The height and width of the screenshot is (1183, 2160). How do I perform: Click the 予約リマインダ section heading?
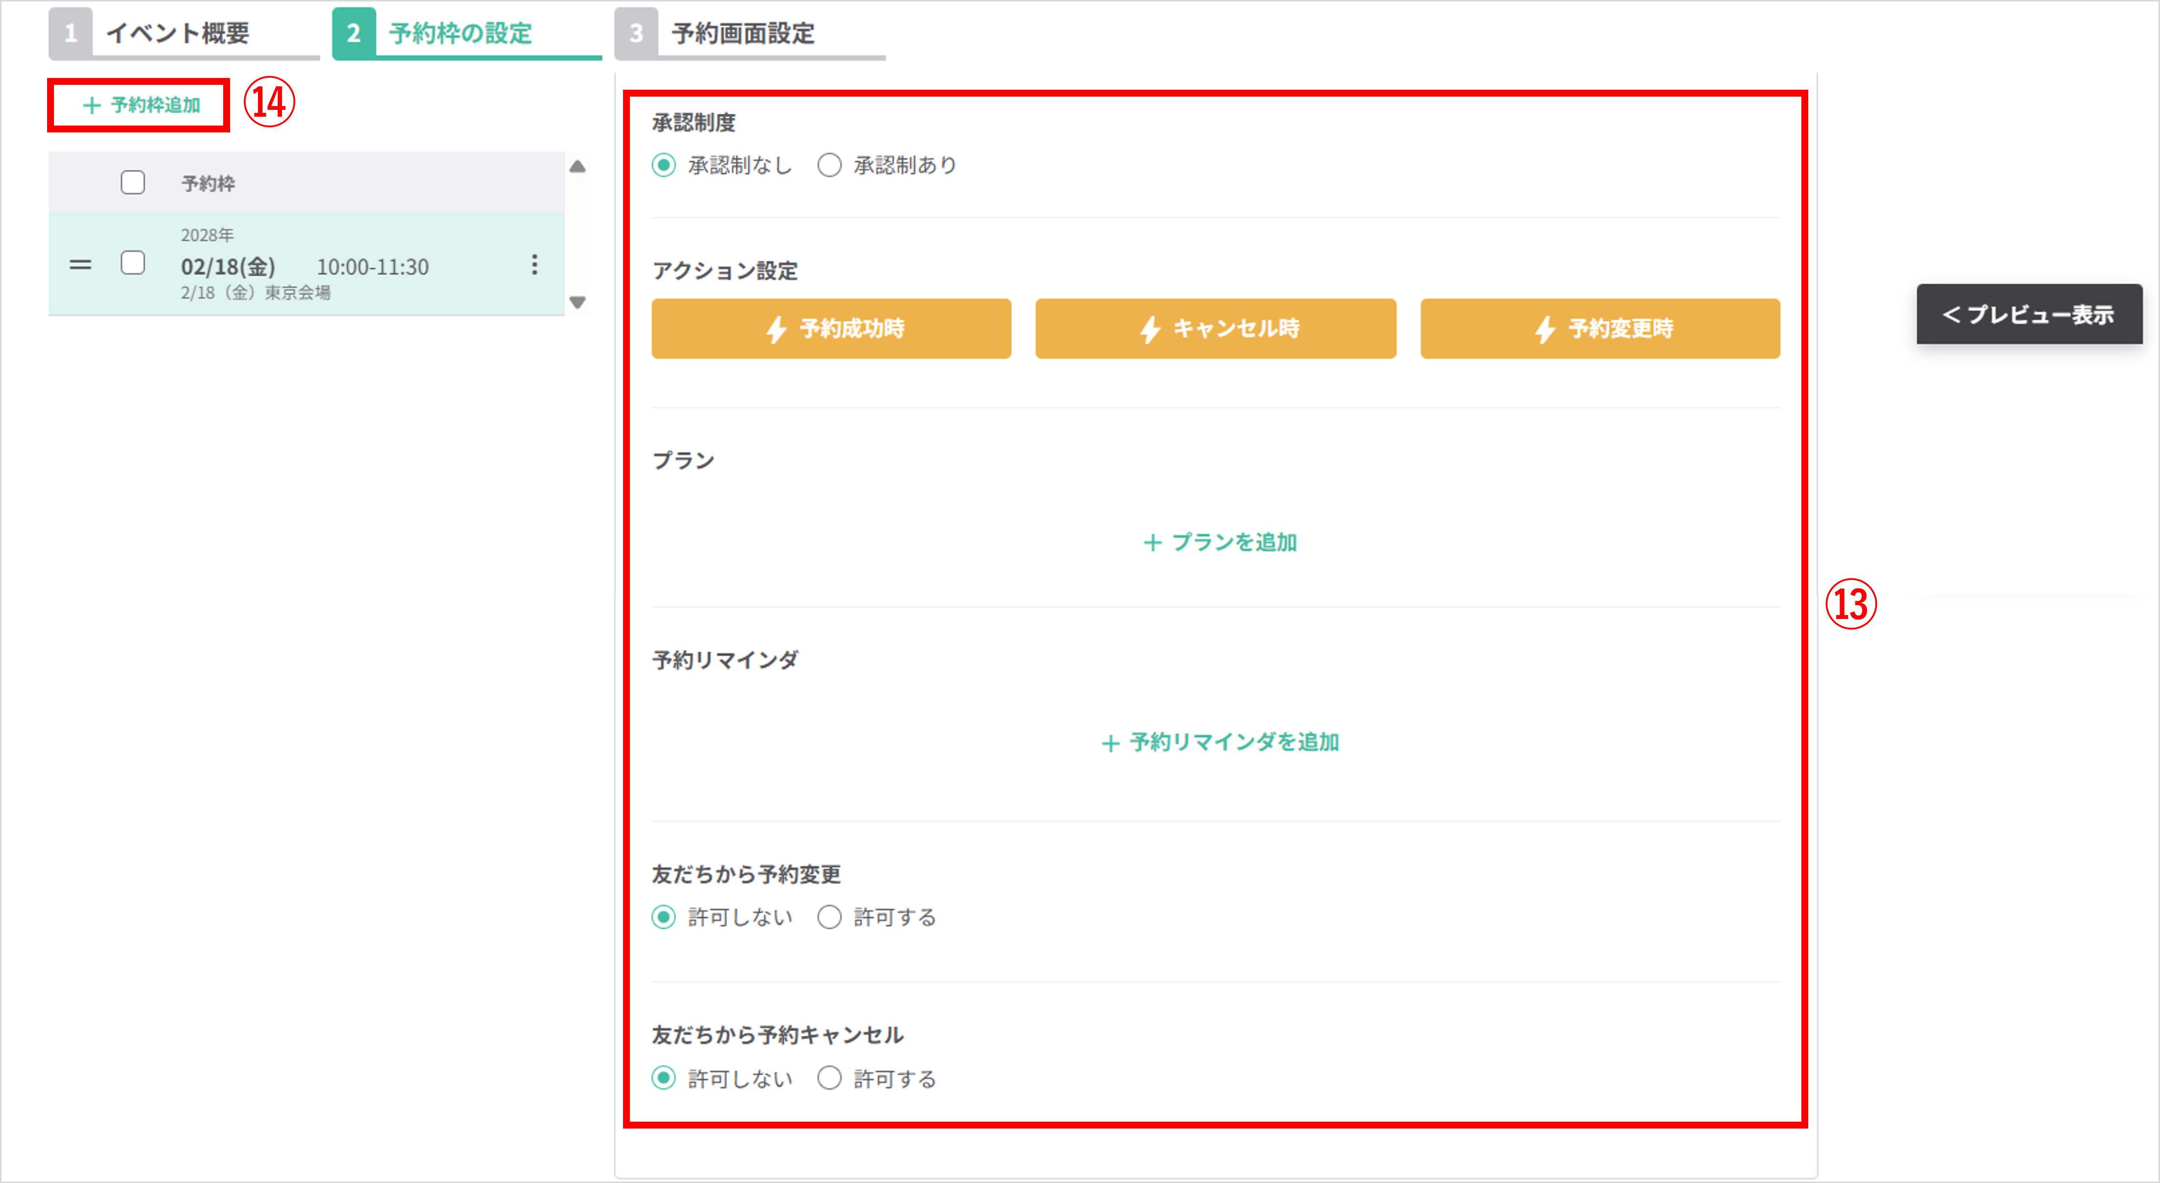[725, 661]
